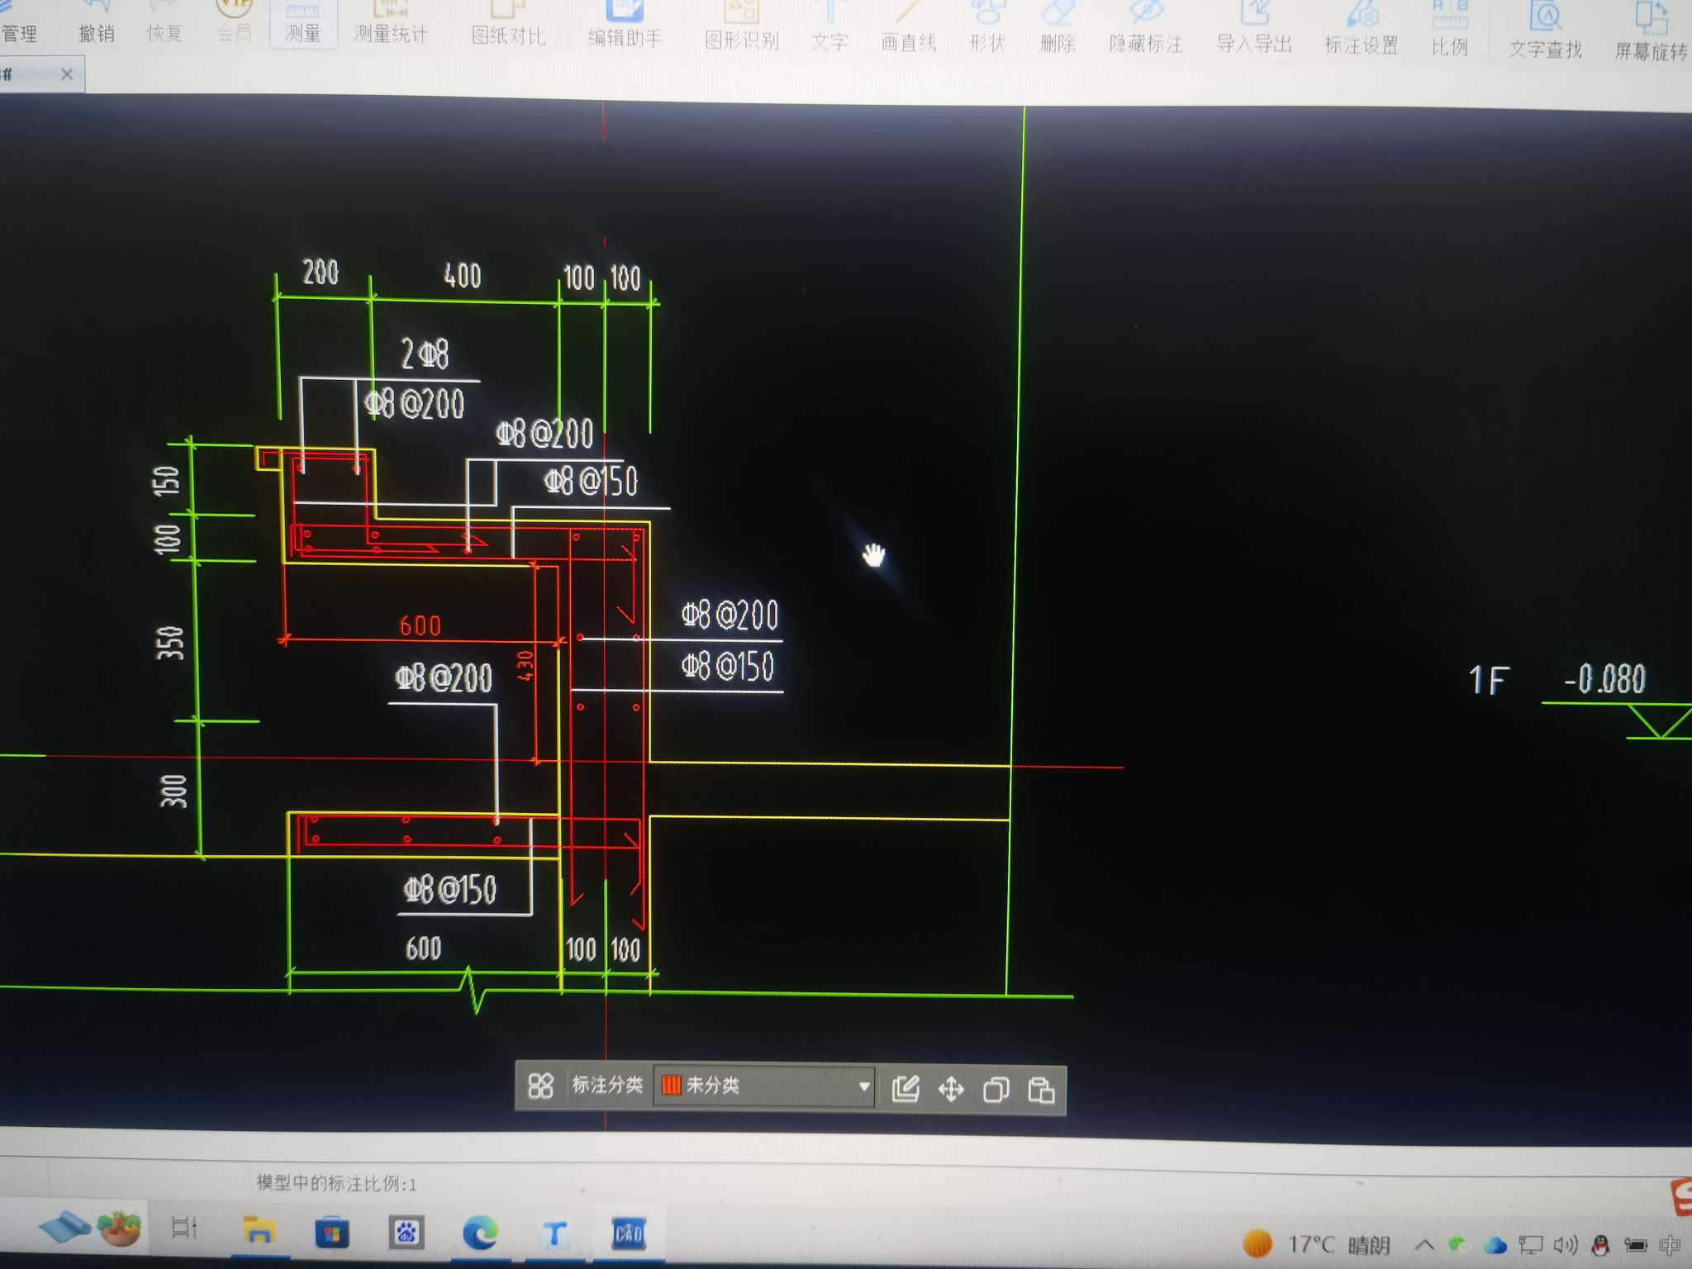This screenshot has width=1692, height=1269.
Task: Click the left 300 dimension text
Action: (173, 791)
